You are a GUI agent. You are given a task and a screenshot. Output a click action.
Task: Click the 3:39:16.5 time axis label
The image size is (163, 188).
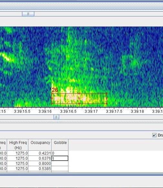point(68,112)
